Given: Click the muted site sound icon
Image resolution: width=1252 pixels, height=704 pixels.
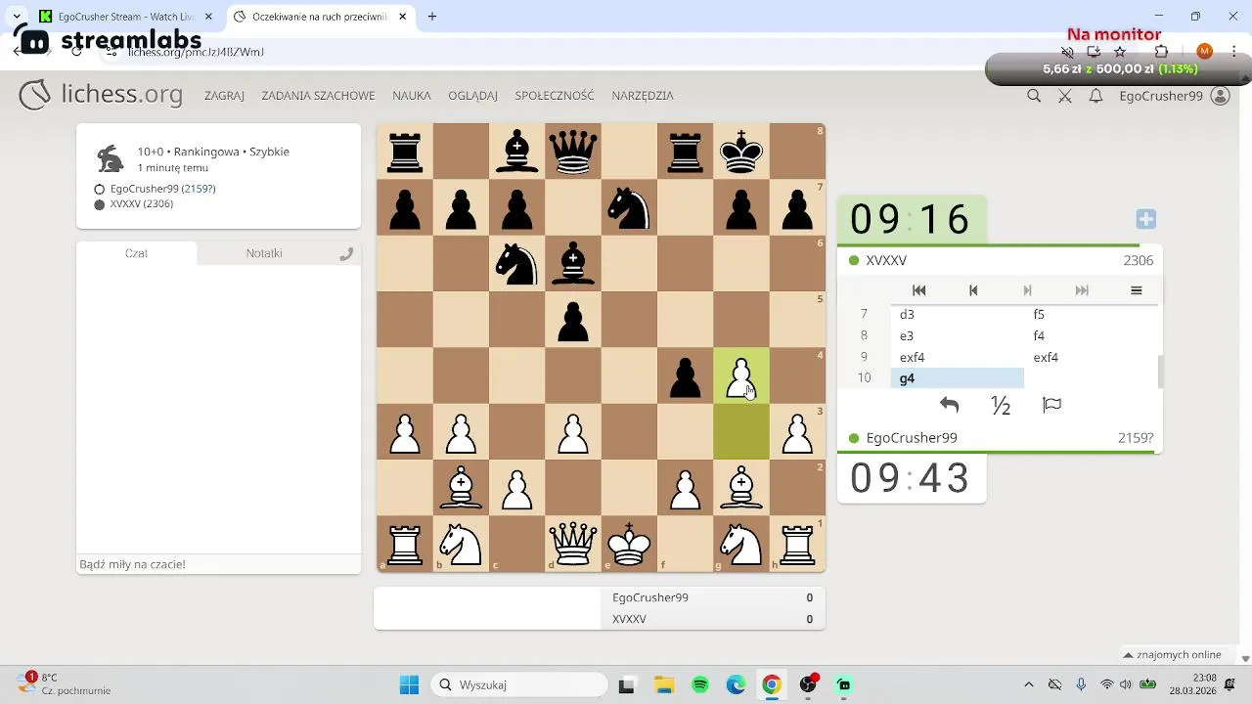Looking at the screenshot, I should (1068, 52).
